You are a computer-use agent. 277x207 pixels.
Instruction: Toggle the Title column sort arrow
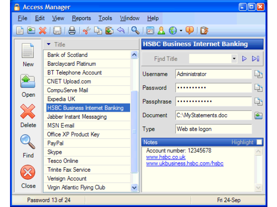pos(49,44)
